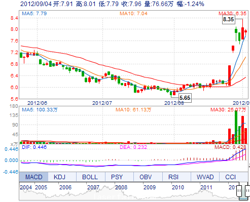Click the right range slider handle
Image resolution: width=250 pixels, height=202 pixels.
click(x=247, y=191)
